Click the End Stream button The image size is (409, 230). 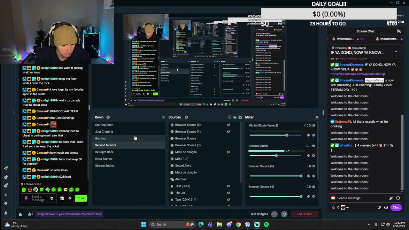coord(305,214)
